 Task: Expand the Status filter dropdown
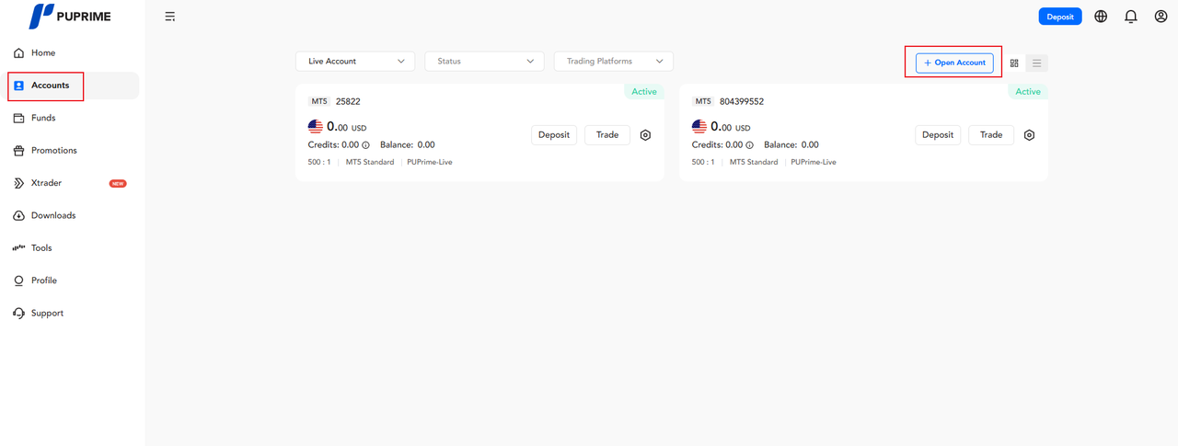[484, 62]
